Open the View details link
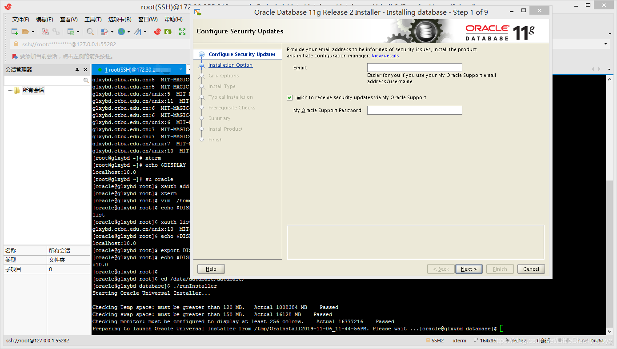 pyautogui.click(x=385, y=56)
